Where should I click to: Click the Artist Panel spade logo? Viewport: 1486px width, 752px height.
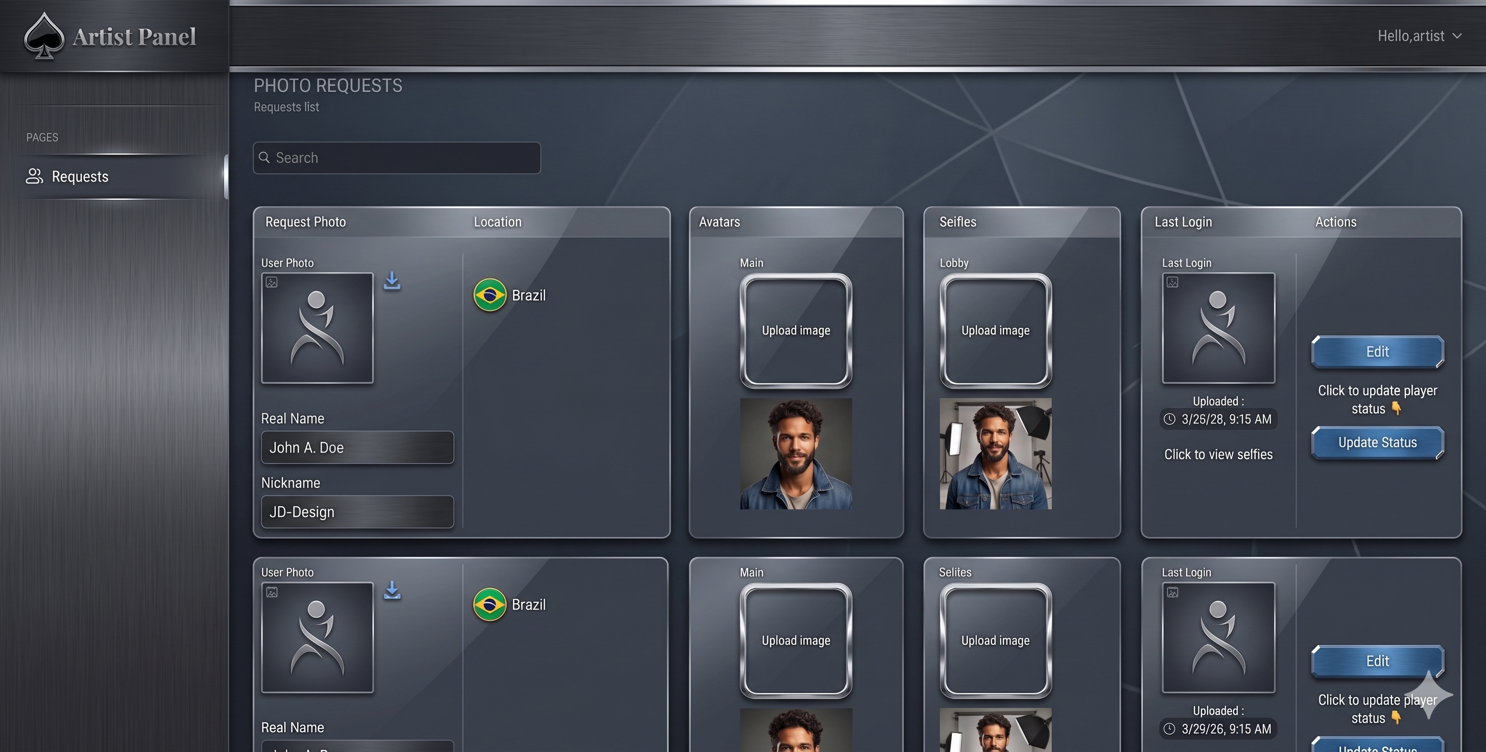pos(45,36)
